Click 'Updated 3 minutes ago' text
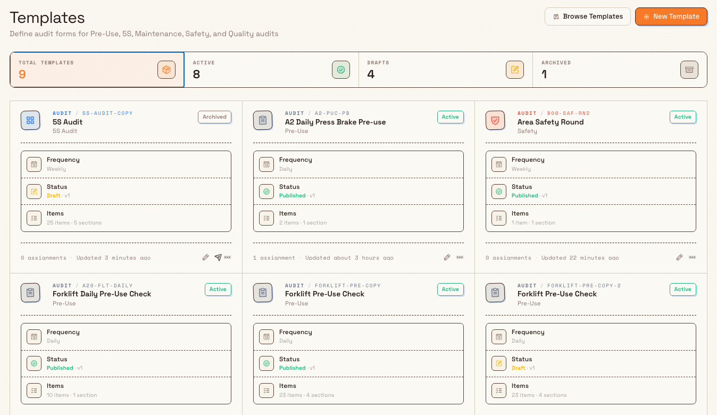Viewport: 717px width, 415px height. [113, 258]
